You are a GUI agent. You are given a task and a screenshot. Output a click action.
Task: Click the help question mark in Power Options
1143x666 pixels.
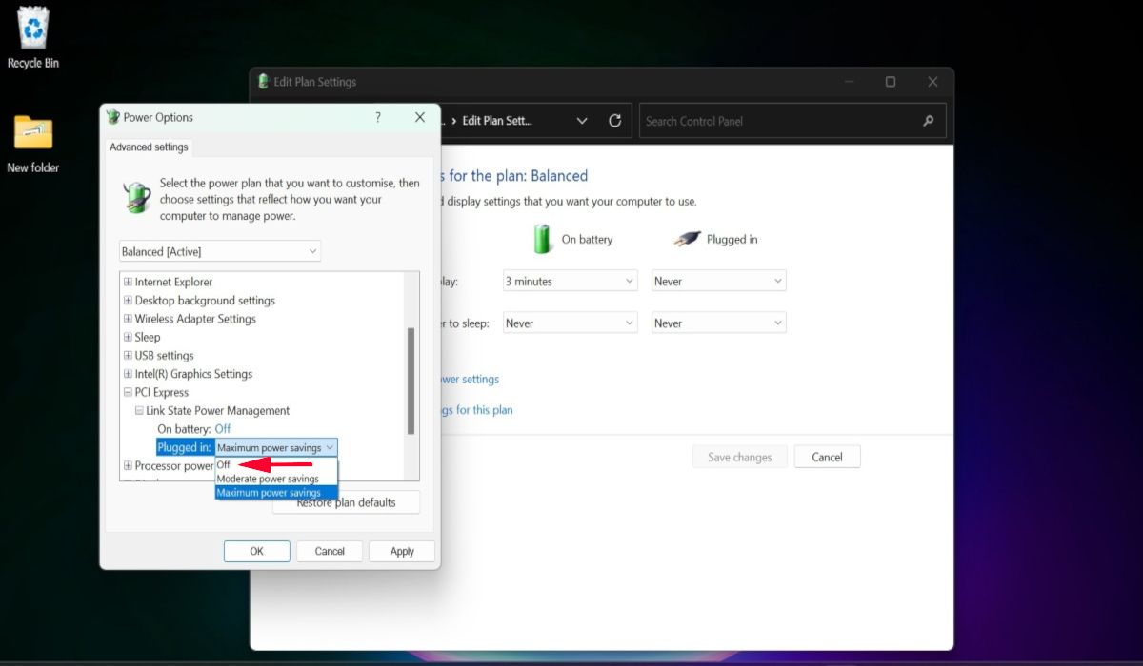[377, 117]
